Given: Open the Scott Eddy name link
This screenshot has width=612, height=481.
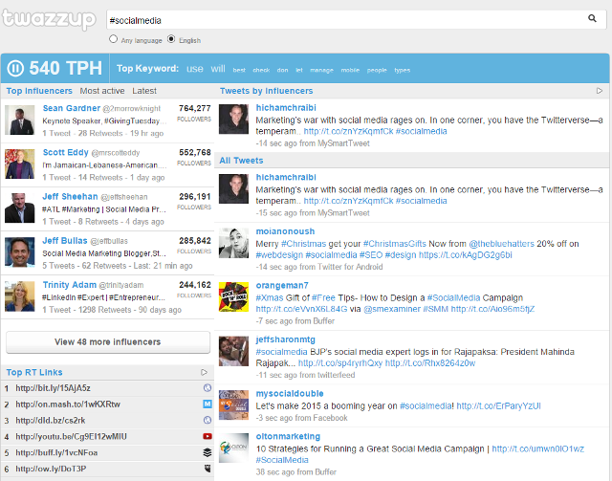Looking at the screenshot, I should [66, 152].
